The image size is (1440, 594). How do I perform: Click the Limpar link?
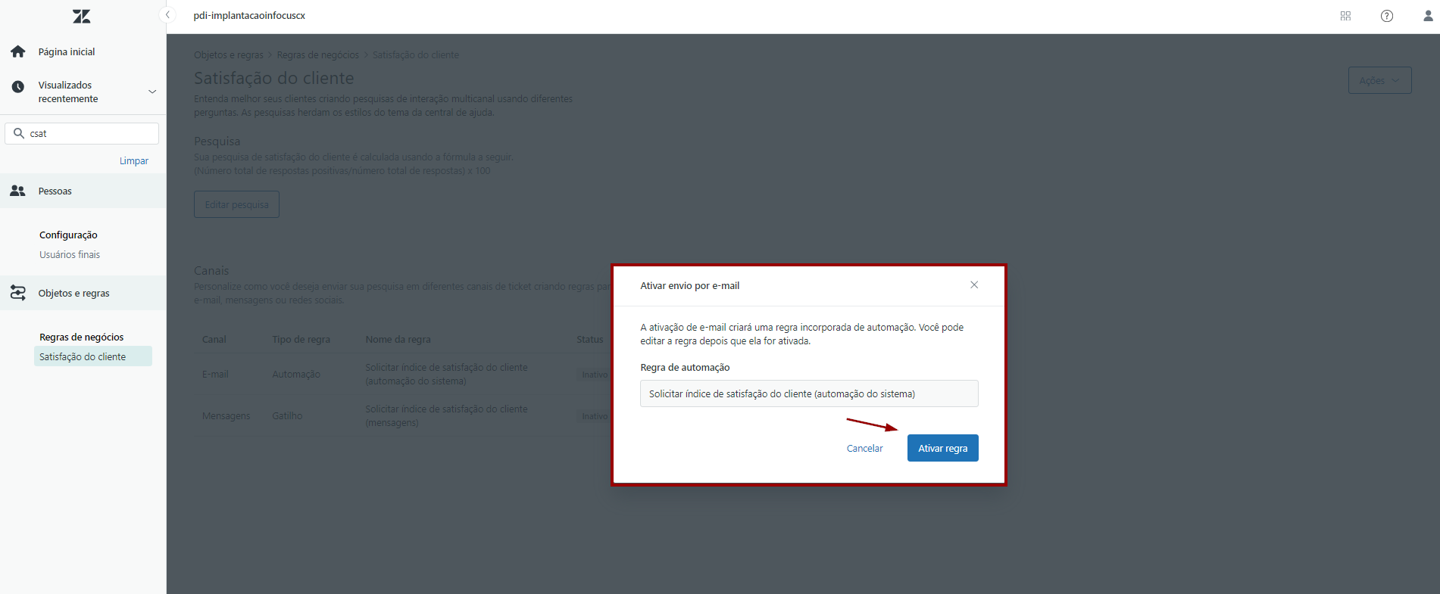coord(133,161)
